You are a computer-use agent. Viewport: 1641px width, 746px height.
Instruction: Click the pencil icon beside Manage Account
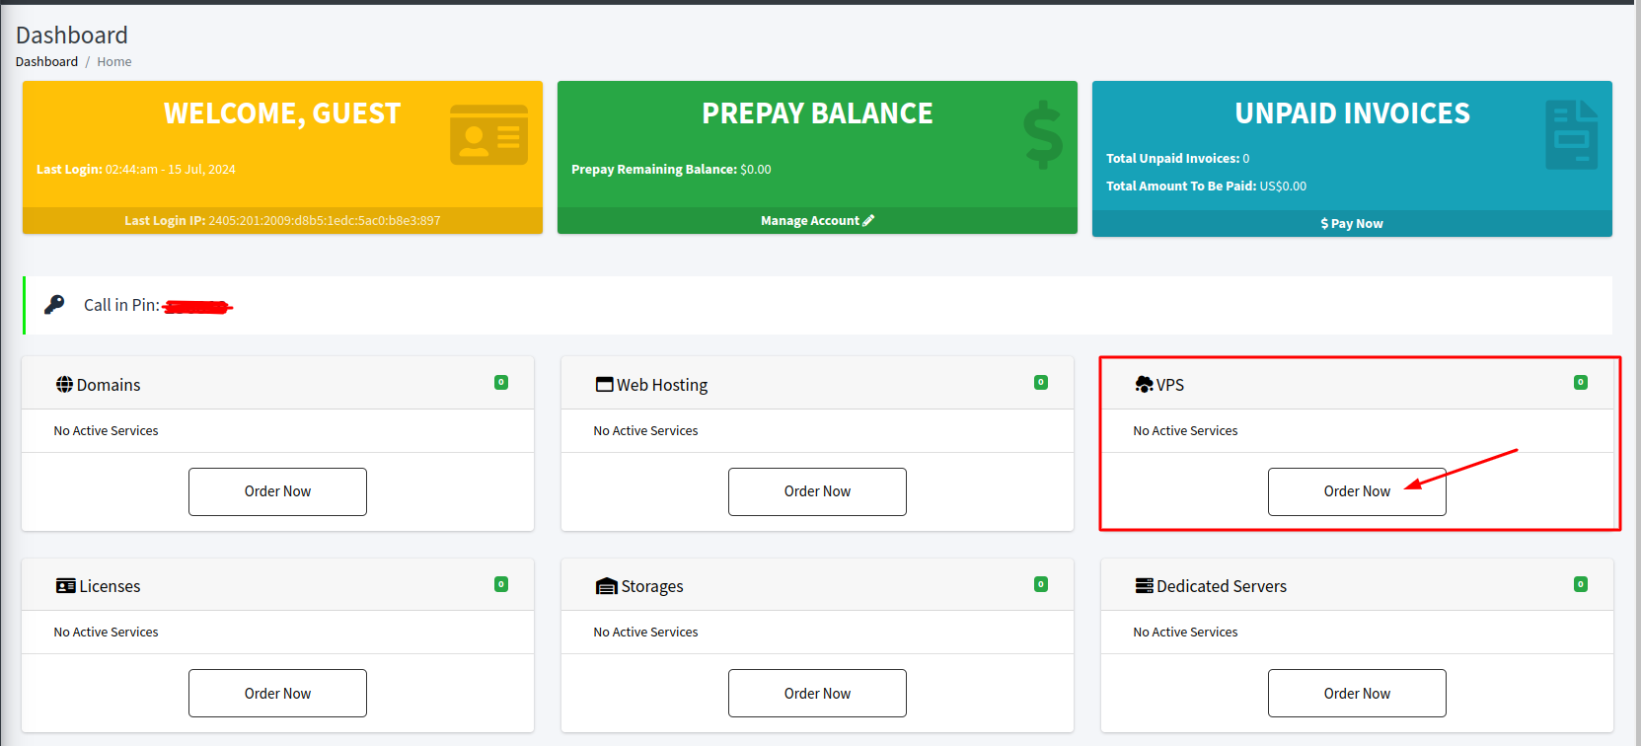tap(868, 221)
